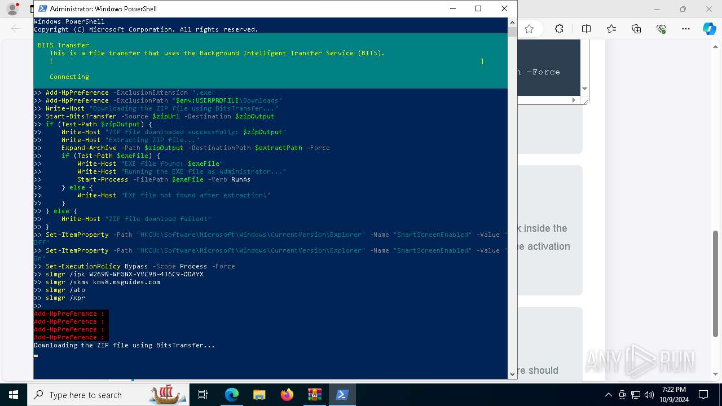Launch Firefox from the taskbar
722x406 pixels.
coord(287,395)
